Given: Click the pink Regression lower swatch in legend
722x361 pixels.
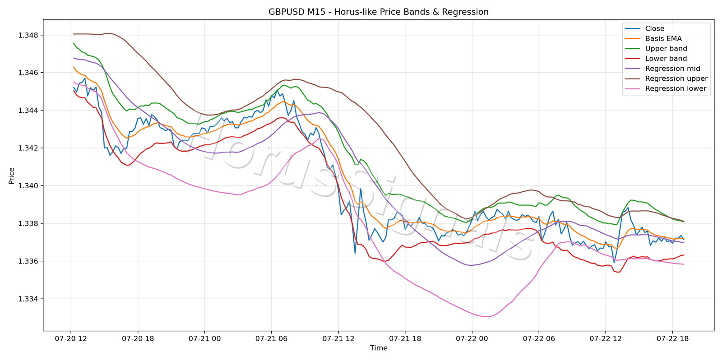Looking at the screenshot, I should [633, 88].
